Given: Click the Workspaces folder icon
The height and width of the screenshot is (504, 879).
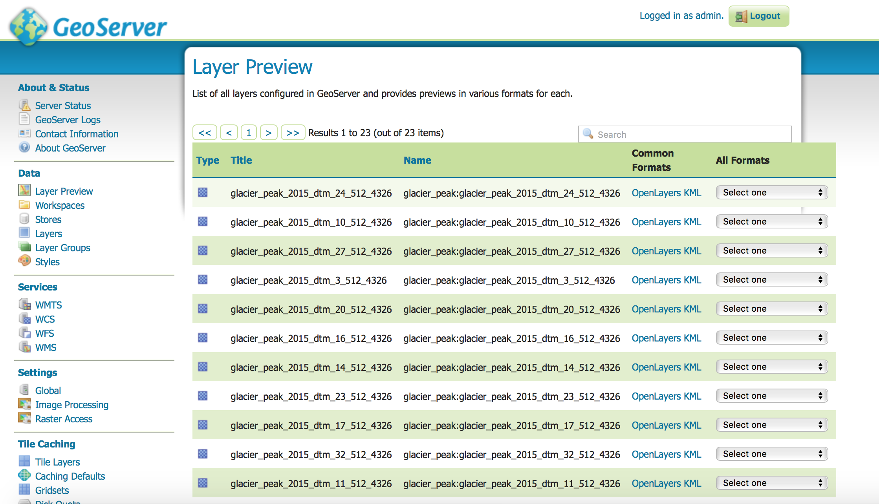Looking at the screenshot, I should pyautogui.click(x=24, y=205).
